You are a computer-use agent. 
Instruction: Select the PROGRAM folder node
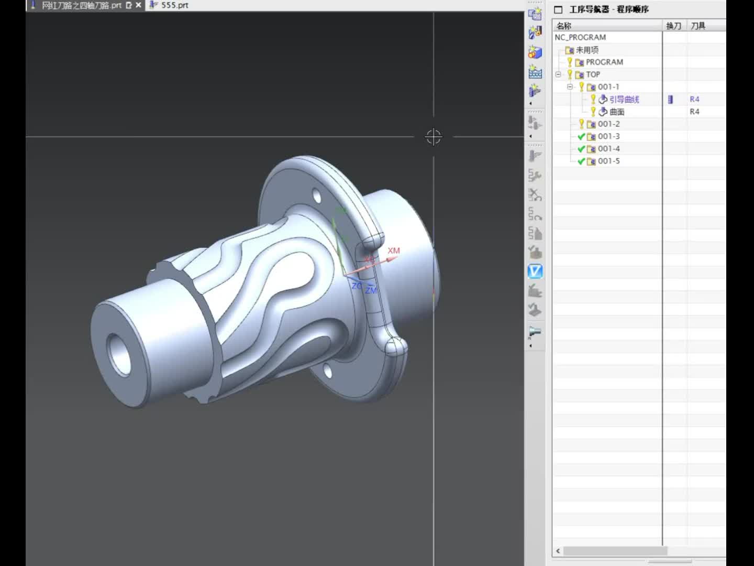click(604, 62)
